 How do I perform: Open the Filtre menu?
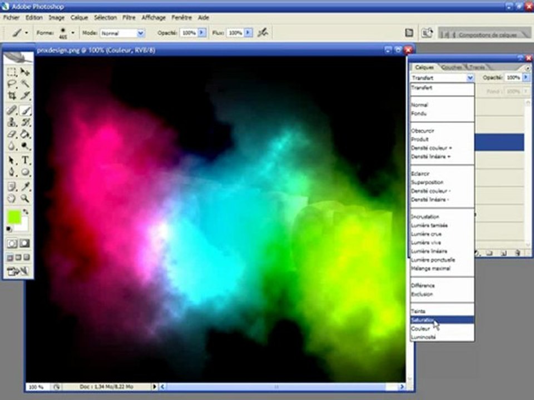[128, 17]
